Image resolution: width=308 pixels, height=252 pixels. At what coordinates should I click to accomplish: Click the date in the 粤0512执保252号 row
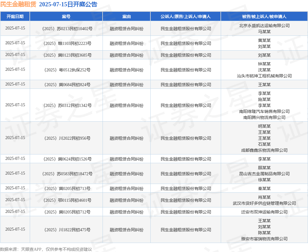(15, 69)
